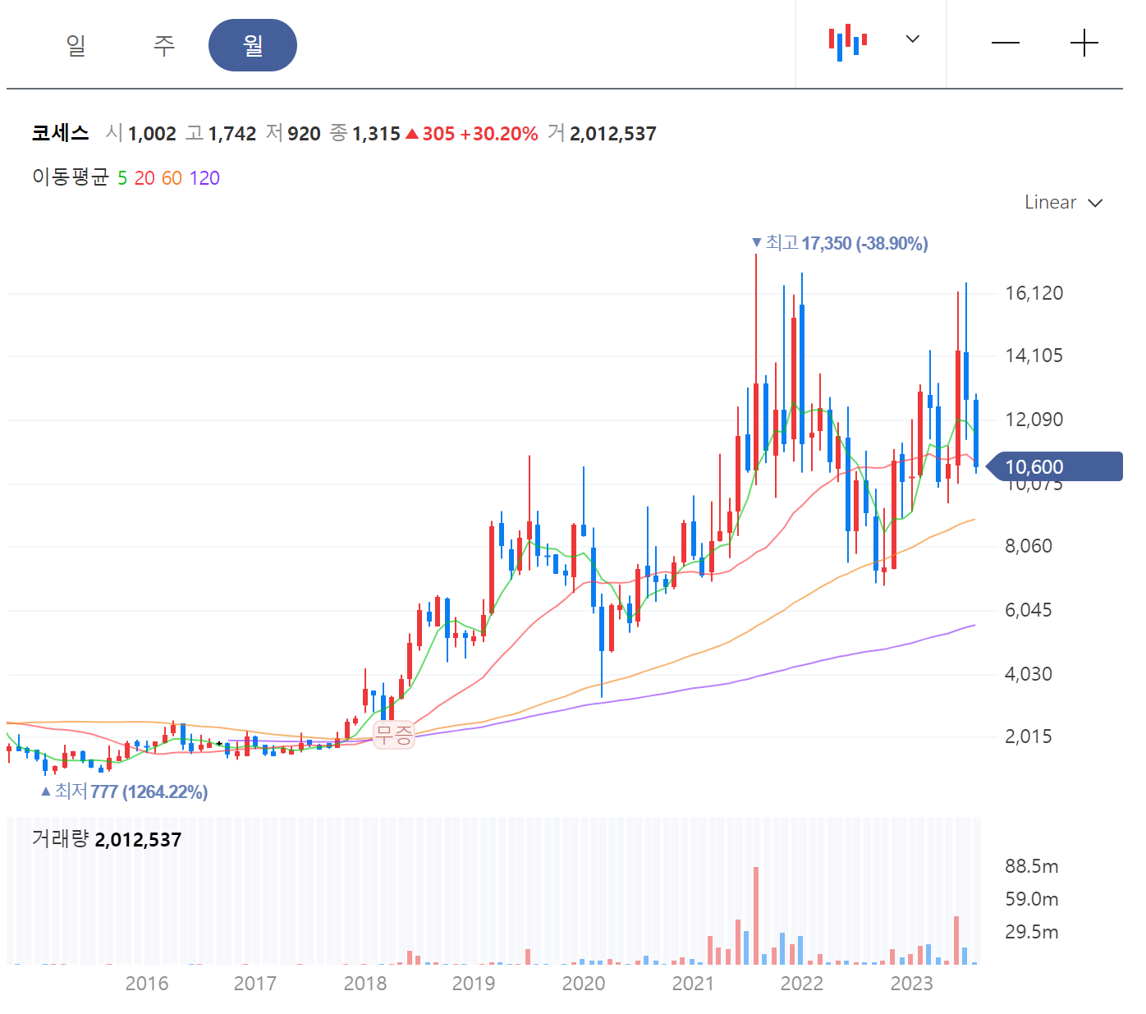This screenshot has width=1146, height=1014.
Task: Click the current price tag 10,600
Action: point(1054,466)
